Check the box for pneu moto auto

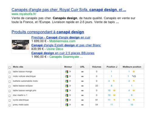[9, 105]
